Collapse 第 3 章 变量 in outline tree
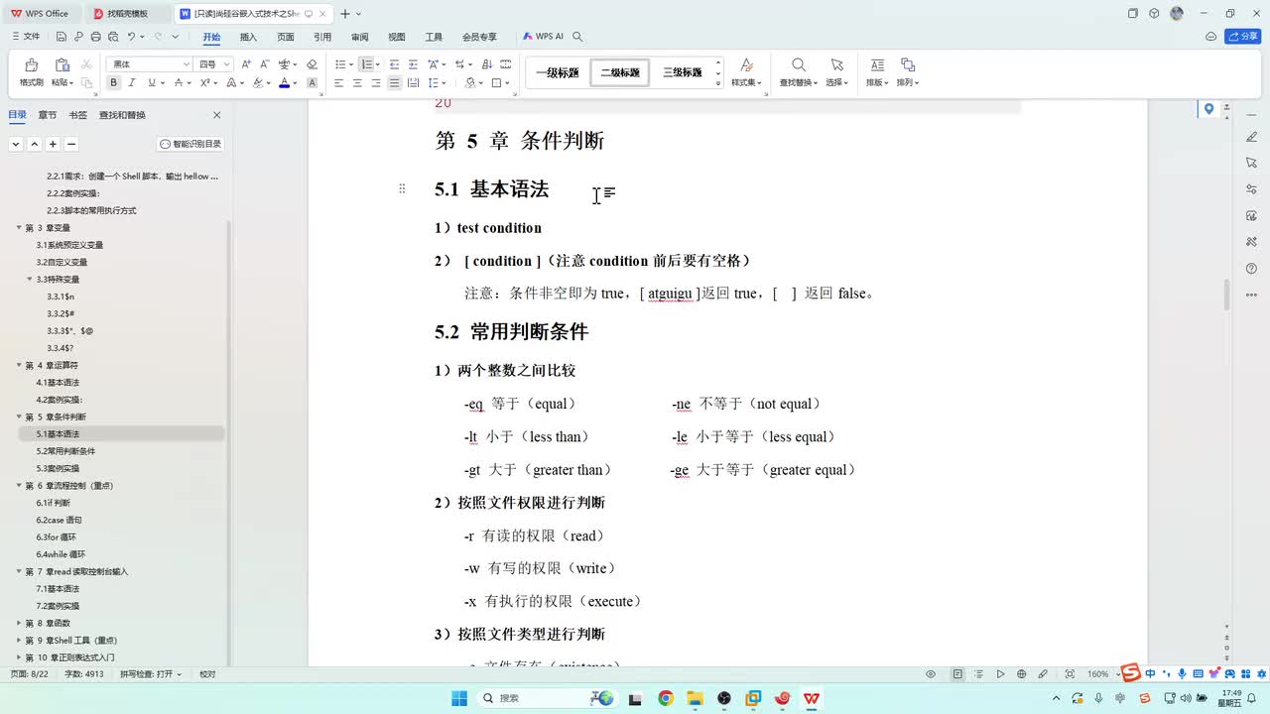The width and height of the screenshot is (1270, 714). coord(19,227)
